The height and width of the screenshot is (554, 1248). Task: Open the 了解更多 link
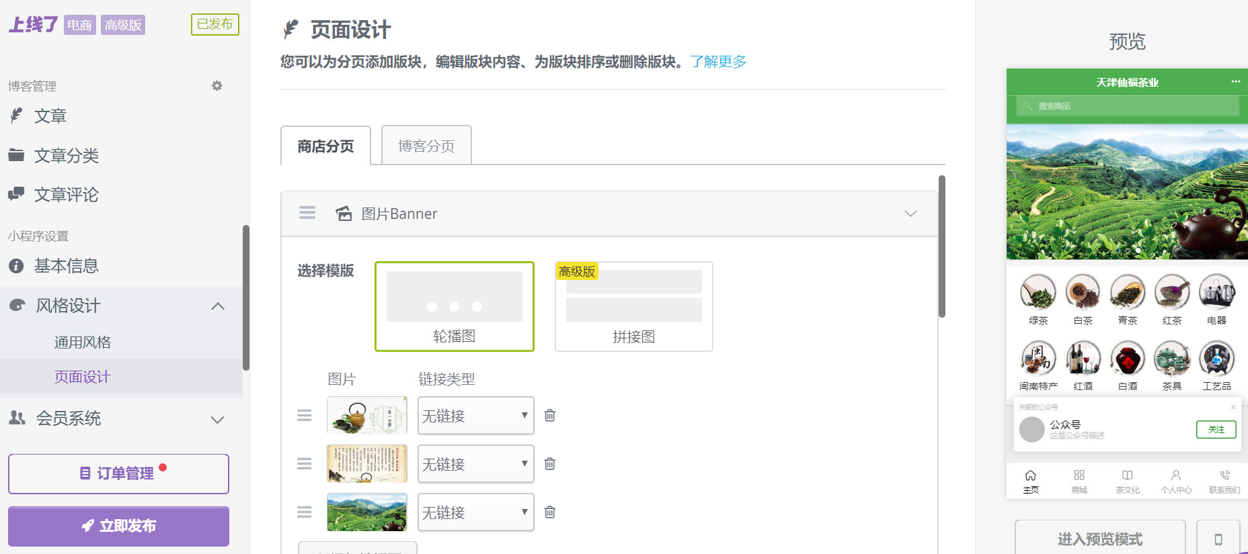(x=718, y=62)
